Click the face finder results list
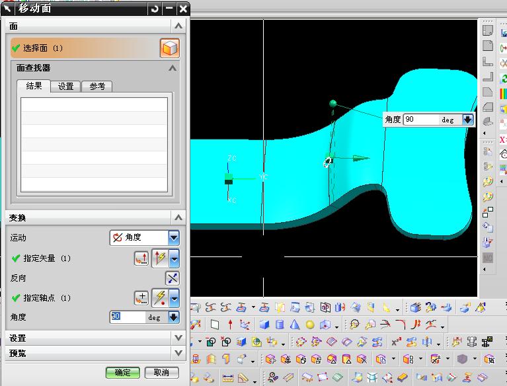 tap(94, 145)
